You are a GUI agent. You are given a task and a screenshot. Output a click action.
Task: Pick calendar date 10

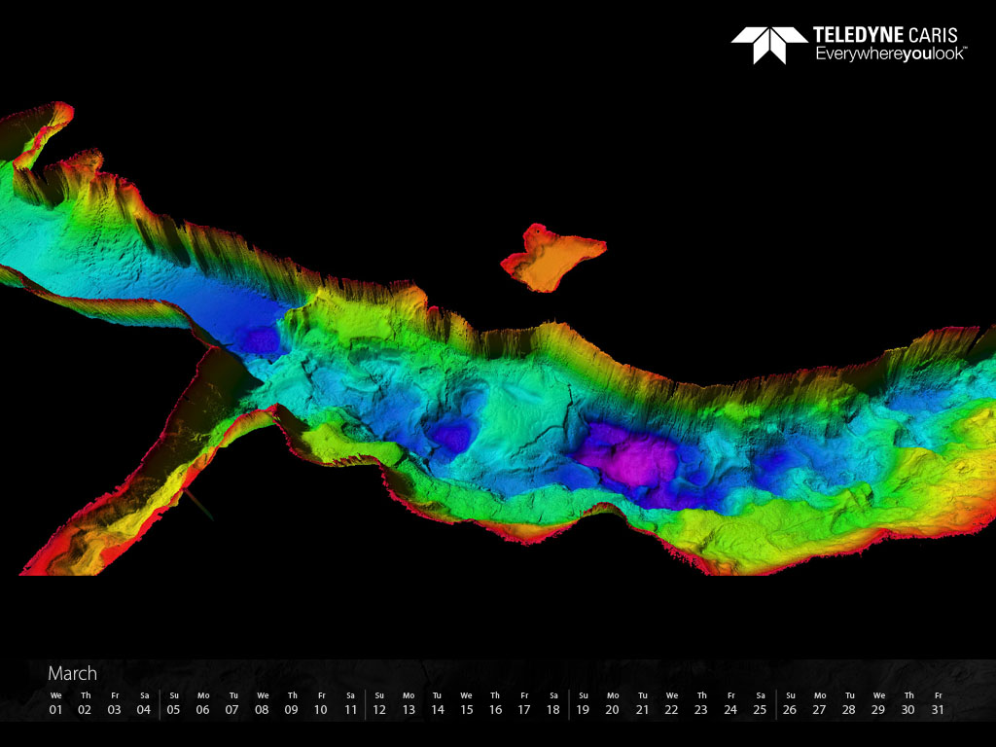321,709
